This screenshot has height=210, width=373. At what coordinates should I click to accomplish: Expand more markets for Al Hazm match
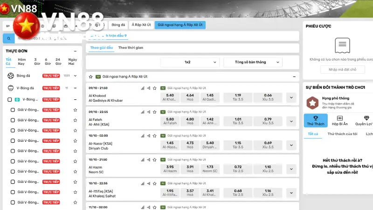291,169
